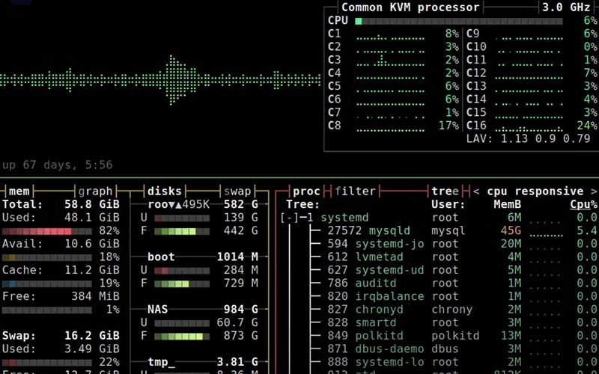Open the filter field in proc box

[x=355, y=191]
